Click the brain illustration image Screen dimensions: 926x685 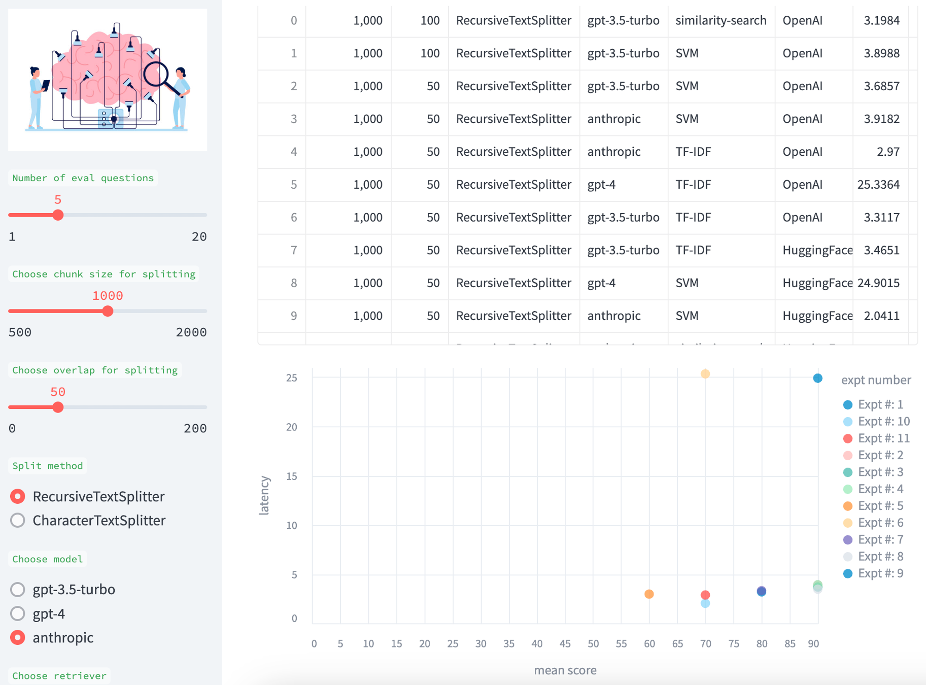108,80
